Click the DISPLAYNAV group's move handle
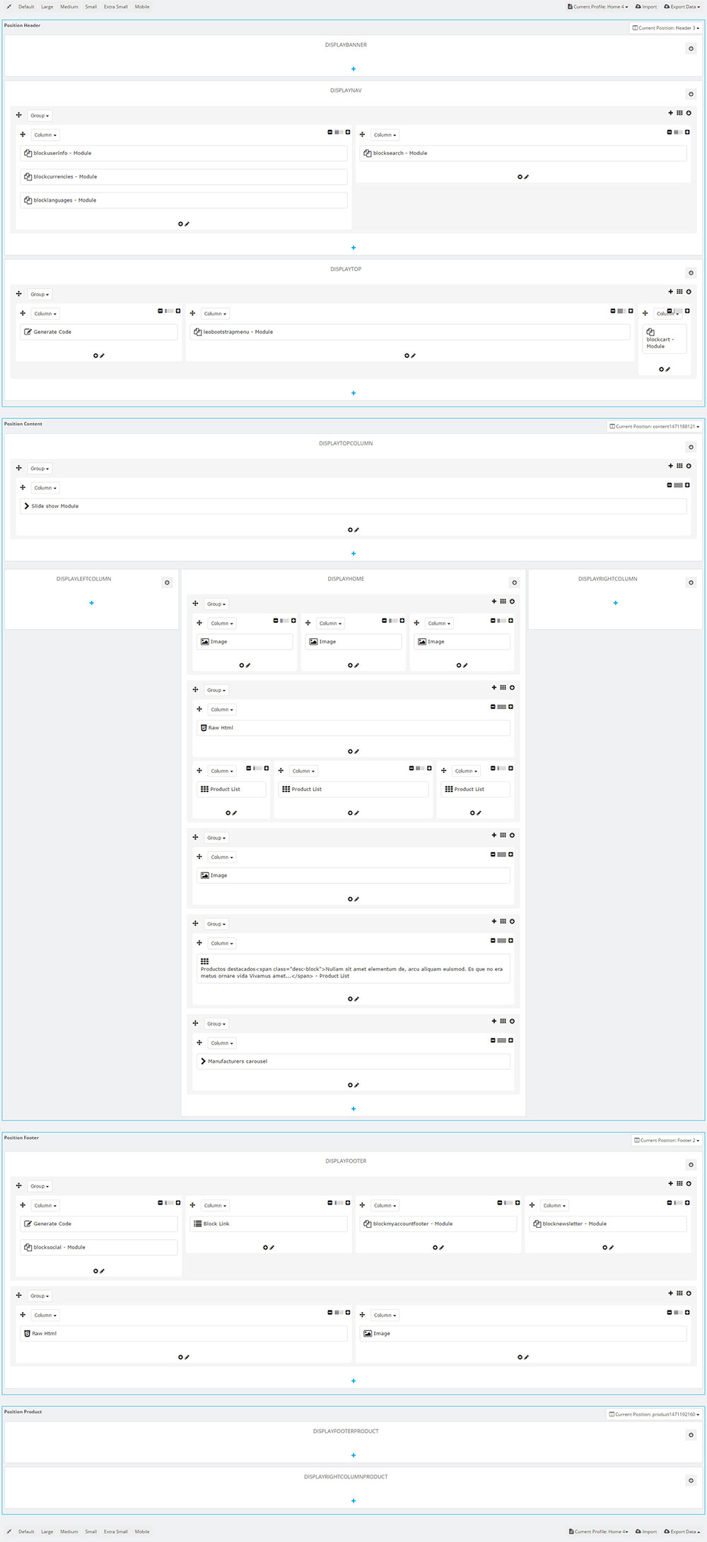The height and width of the screenshot is (1542, 707). pyautogui.click(x=19, y=115)
